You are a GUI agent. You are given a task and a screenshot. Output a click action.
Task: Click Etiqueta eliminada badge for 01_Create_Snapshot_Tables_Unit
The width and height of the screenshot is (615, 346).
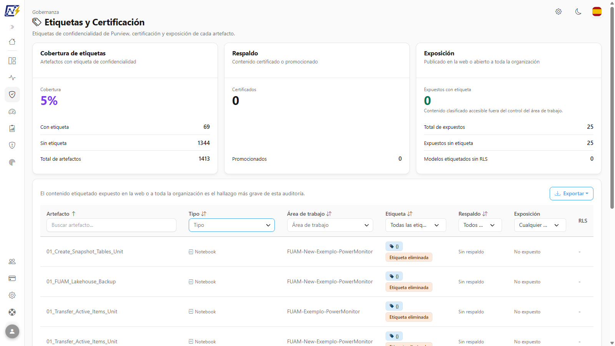pos(409,258)
